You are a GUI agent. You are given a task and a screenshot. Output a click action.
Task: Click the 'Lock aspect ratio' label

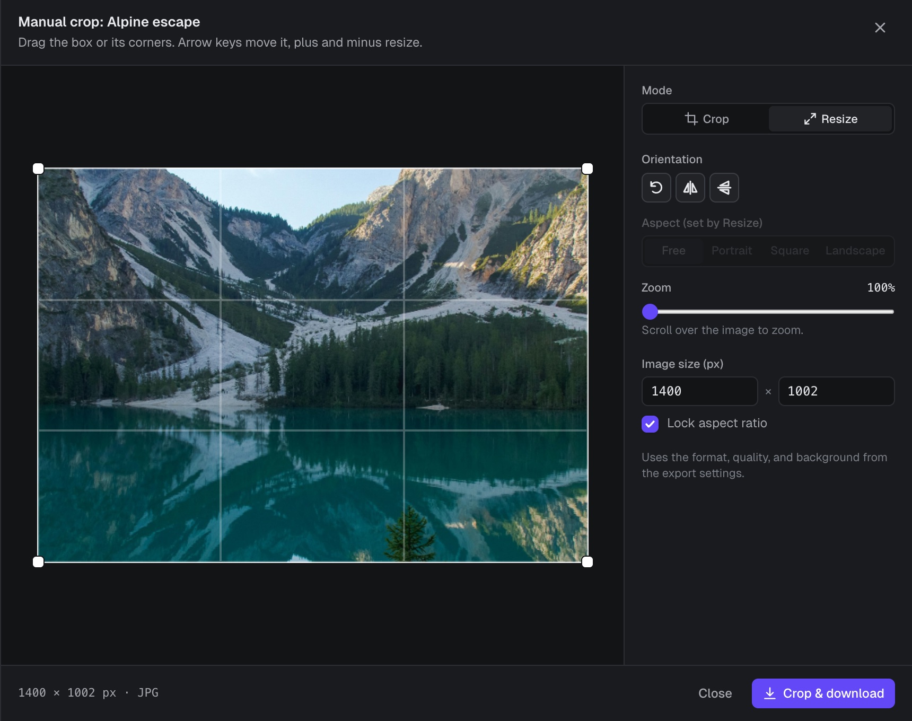(717, 423)
